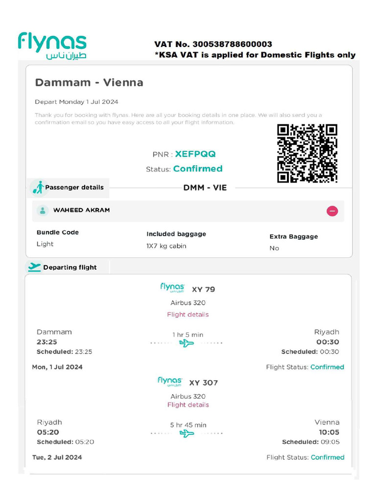
Task: Click the flynas logo beside XY 307
Action: tap(170, 381)
